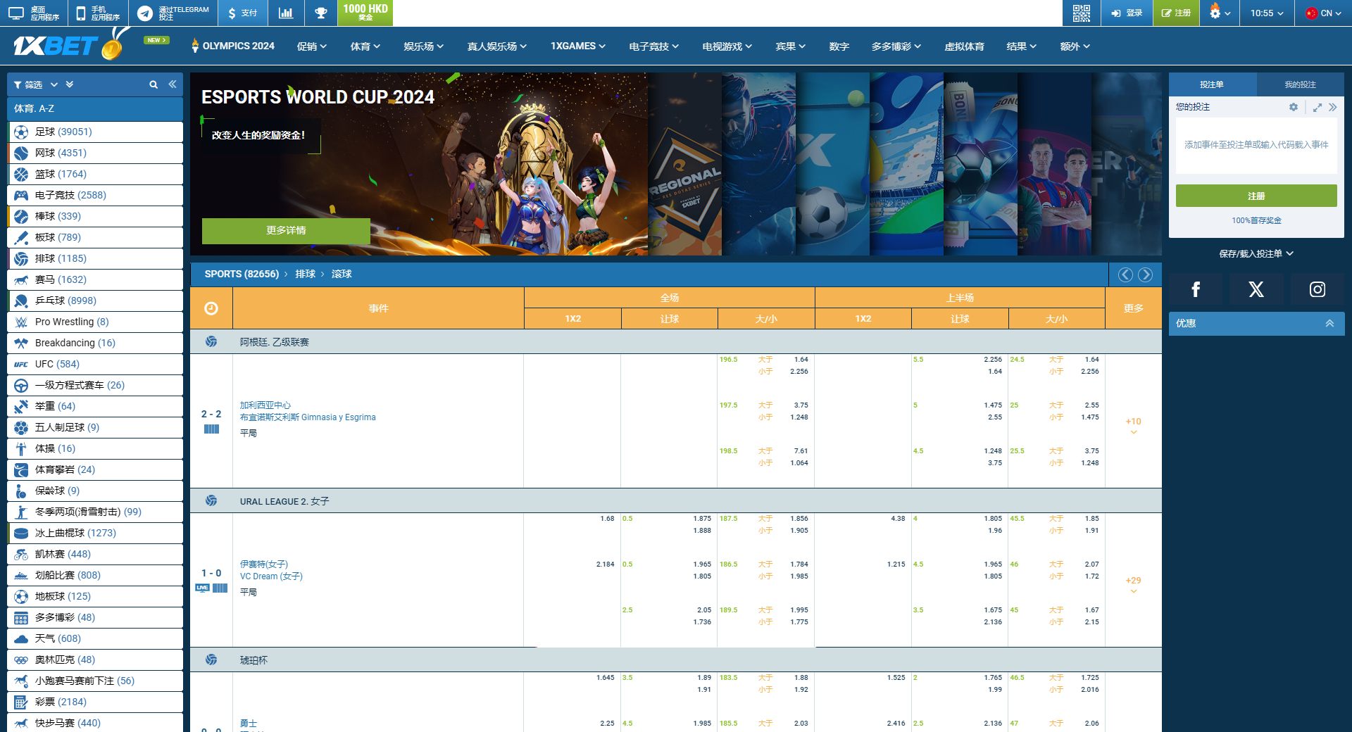Image resolution: width=1352 pixels, height=732 pixels.
Task: Open VC Dream (女子) team link
Action: click(271, 576)
